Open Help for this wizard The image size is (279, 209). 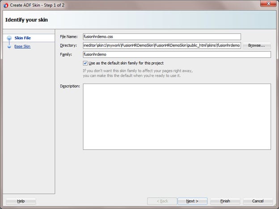coord(21,201)
